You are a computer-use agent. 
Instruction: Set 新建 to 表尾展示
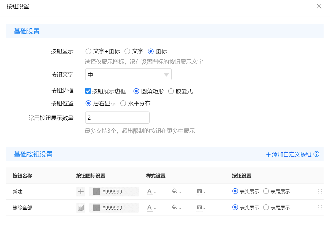(266, 191)
